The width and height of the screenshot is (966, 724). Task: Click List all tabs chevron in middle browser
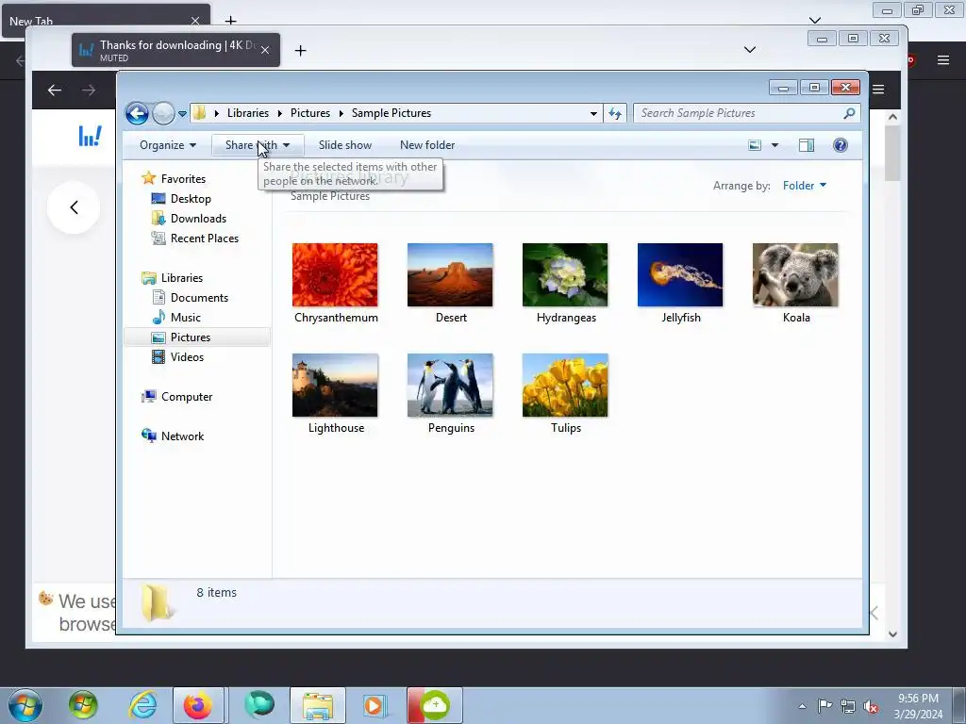coord(750,50)
